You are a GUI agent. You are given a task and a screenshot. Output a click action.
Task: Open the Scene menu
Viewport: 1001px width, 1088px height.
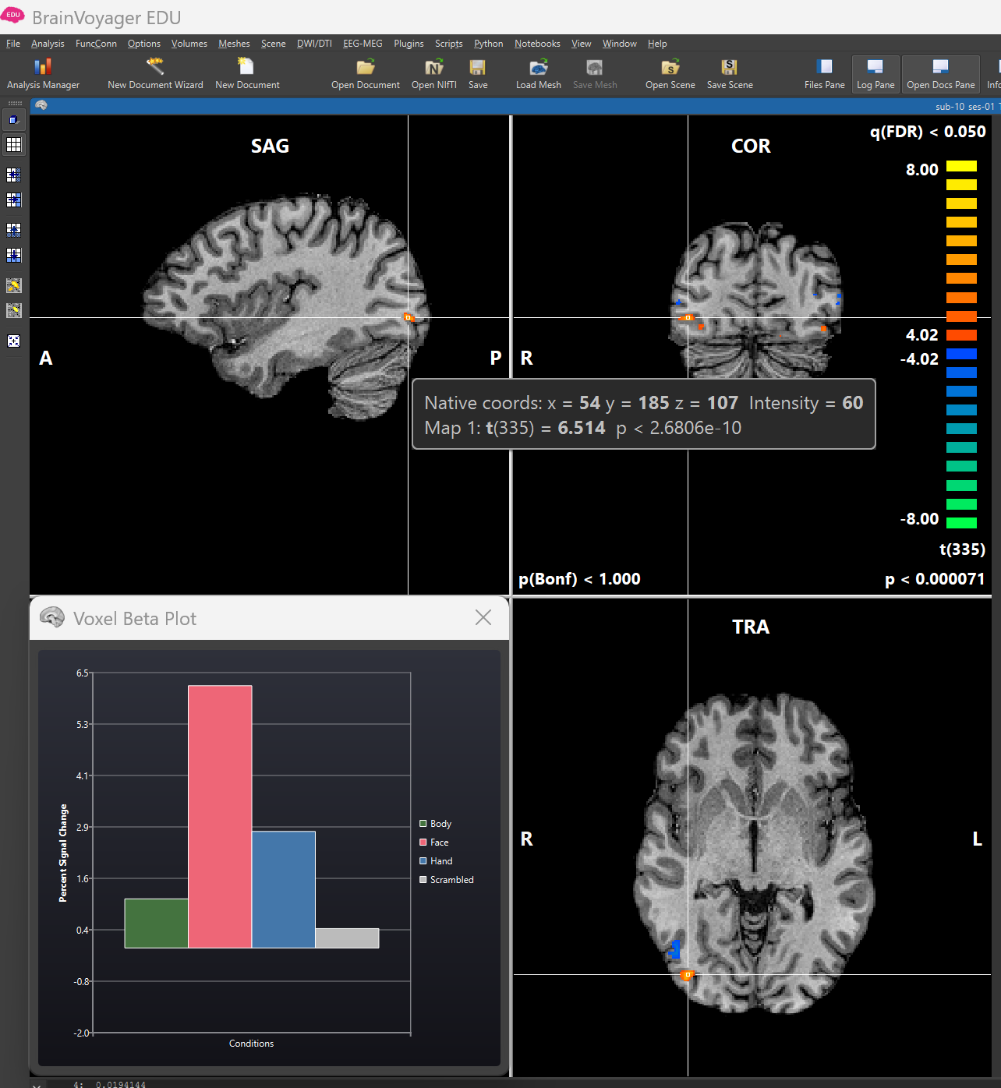pyautogui.click(x=273, y=44)
